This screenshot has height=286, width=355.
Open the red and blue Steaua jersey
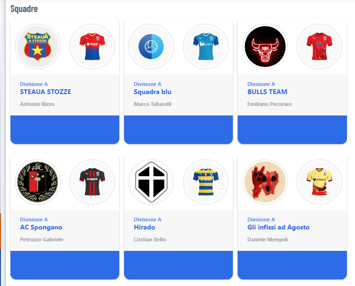[x=92, y=47]
